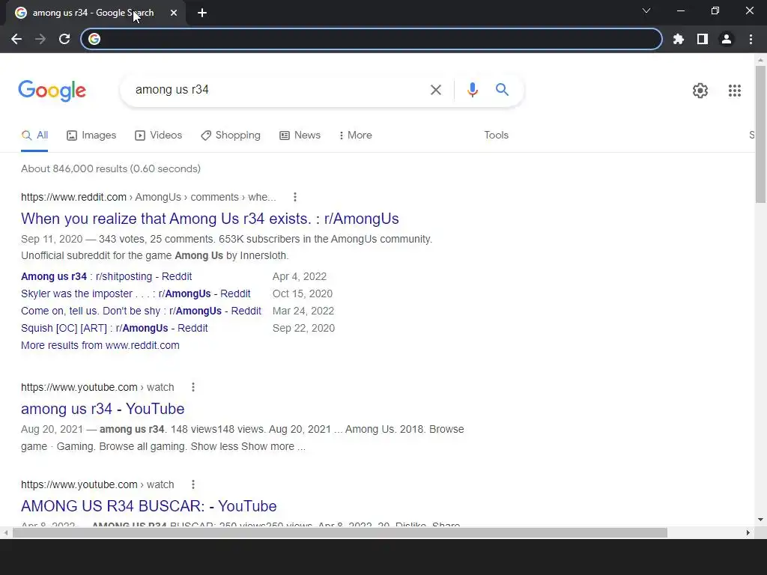Start voice search with the microphone icon
767x575 pixels.
[472, 90]
